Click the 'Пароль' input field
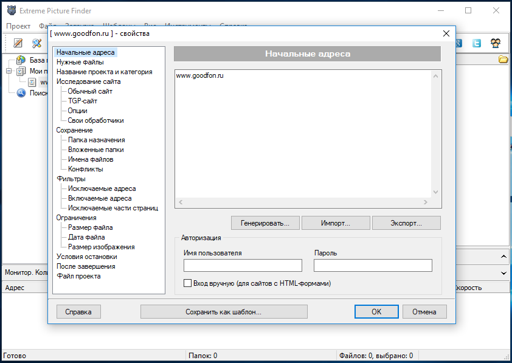This screenshot has height=363, width=512. pyautogui.click(x=373, y=265)
